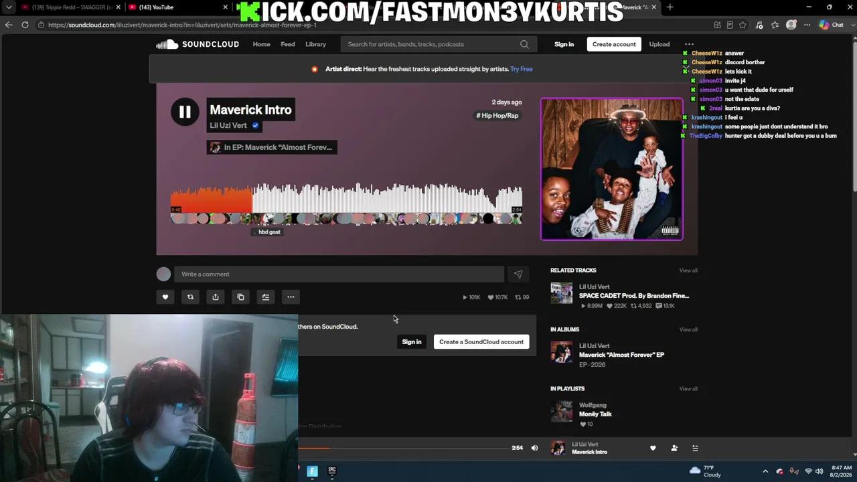Open the more actions ellipsis under the comment box

coord(291,297)
